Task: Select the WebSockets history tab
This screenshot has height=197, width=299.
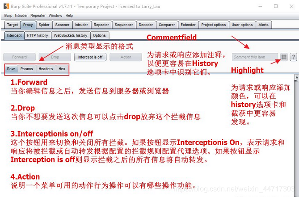Action: [x=70, y=35]
